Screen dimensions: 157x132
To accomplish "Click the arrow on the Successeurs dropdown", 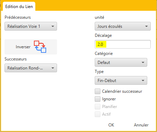I will [x=53, y=68].
